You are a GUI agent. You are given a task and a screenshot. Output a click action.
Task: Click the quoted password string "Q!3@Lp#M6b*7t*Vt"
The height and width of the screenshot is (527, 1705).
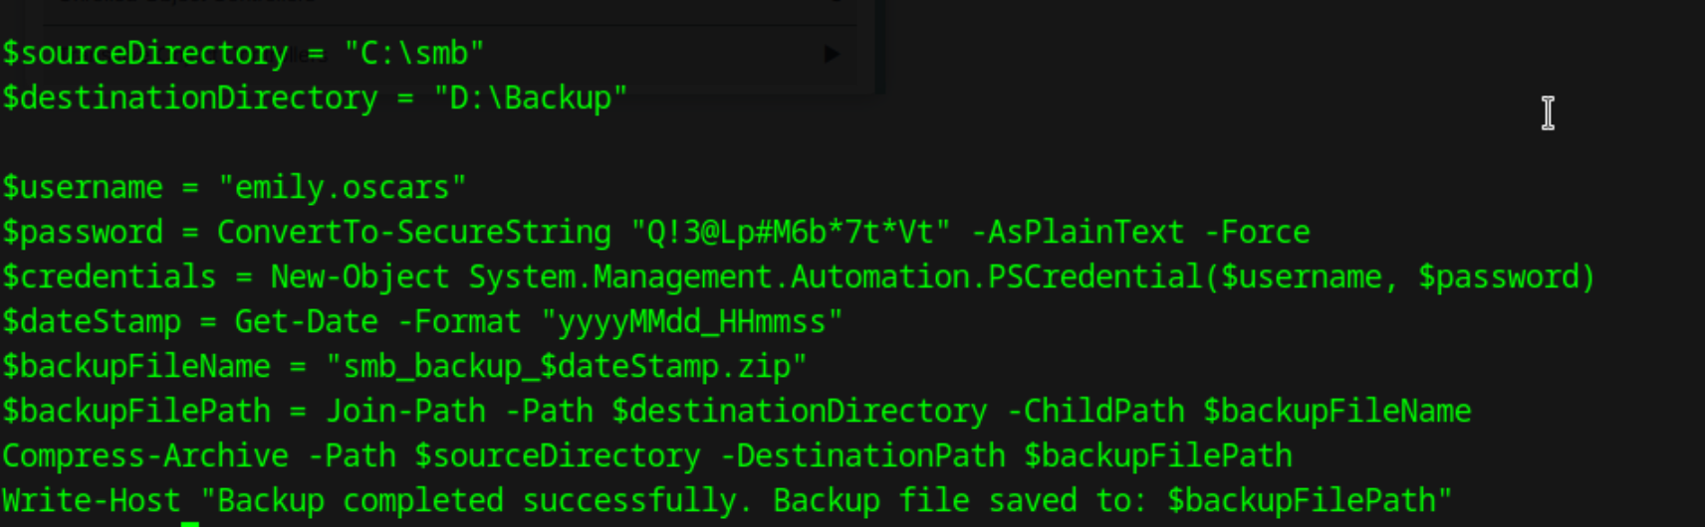792,232
